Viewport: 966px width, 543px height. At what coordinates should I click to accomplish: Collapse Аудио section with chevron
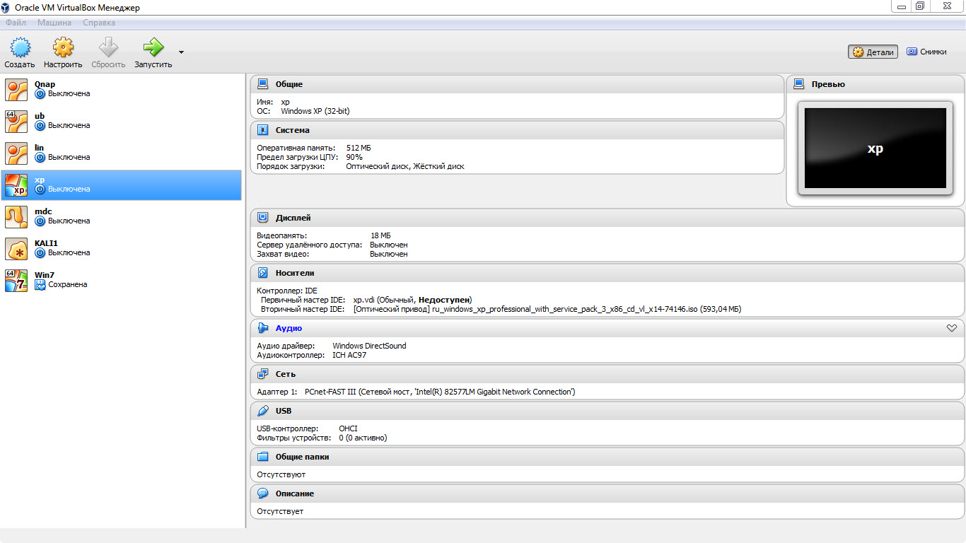click(x=951, y=328)
